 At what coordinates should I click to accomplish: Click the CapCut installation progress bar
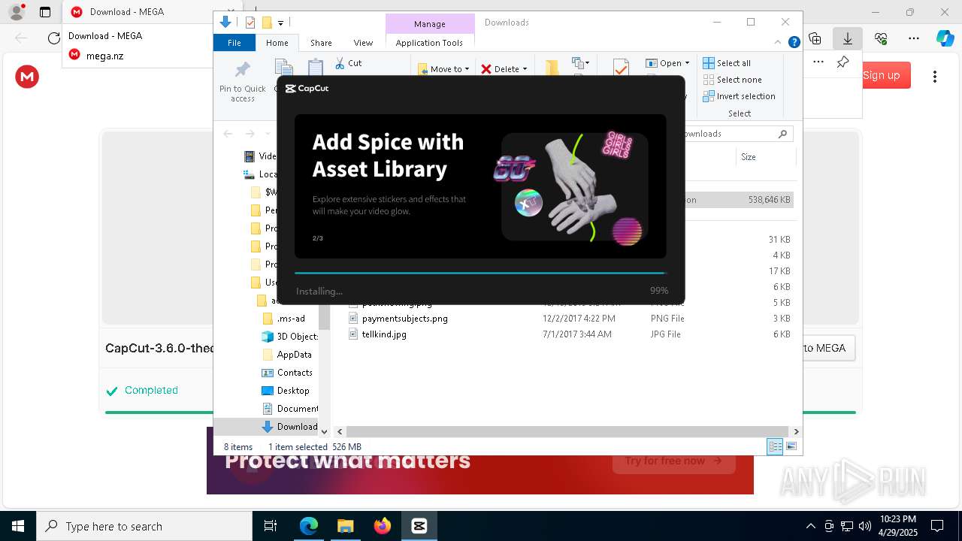click(x=480, y=273)
